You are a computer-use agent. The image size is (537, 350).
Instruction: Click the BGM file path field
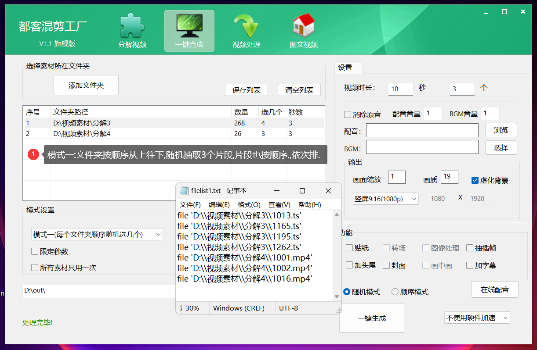pyautogui.click(x=422, y=147)
